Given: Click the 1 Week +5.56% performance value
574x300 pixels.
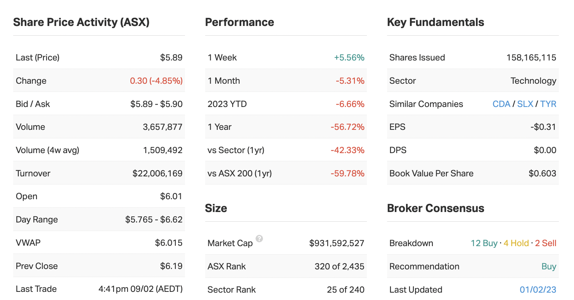Looking at the screenshot, I should pyautogui.click(x=349, y=58).
